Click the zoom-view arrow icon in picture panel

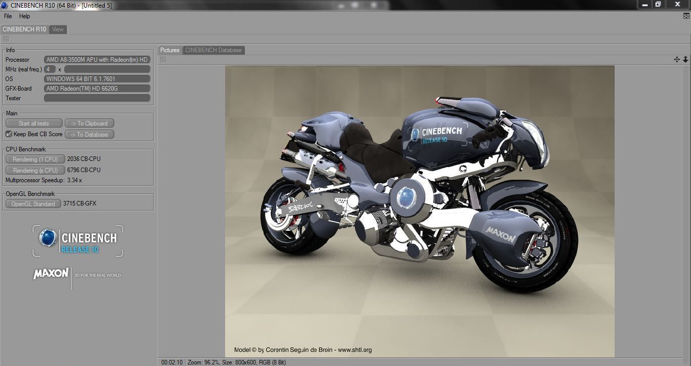685,60
